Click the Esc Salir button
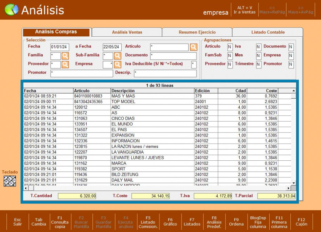 pos(17,222)
